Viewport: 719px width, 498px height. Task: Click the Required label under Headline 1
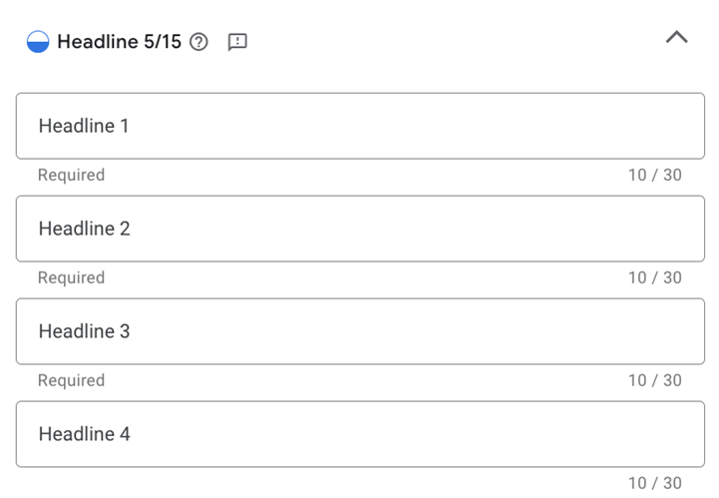[x=71, y=175]
